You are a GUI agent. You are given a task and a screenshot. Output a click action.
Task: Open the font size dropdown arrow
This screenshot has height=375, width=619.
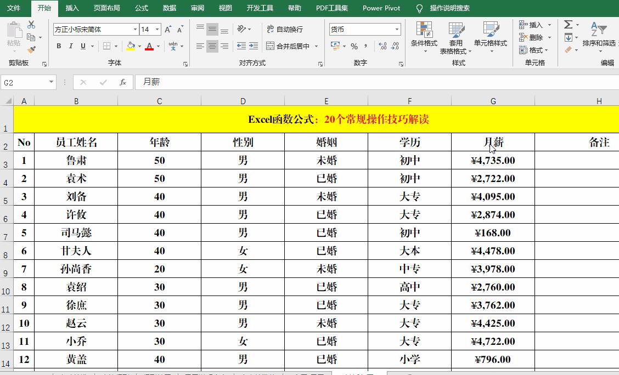pos(159,29)
